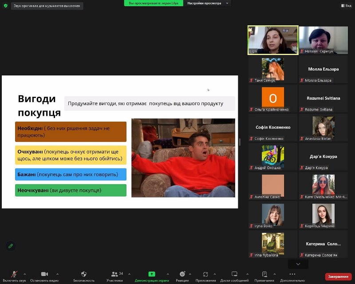Select Irina Rybalkina participant tile
Image resolution: width=355 pixels, height=284 pixels.
point(273,244)
